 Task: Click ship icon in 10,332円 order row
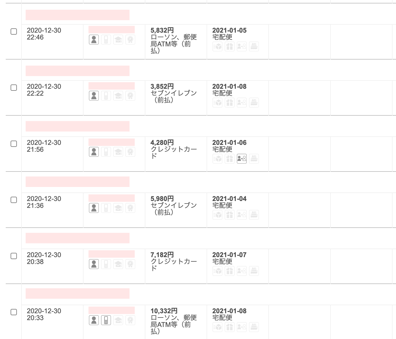(254, 327)
